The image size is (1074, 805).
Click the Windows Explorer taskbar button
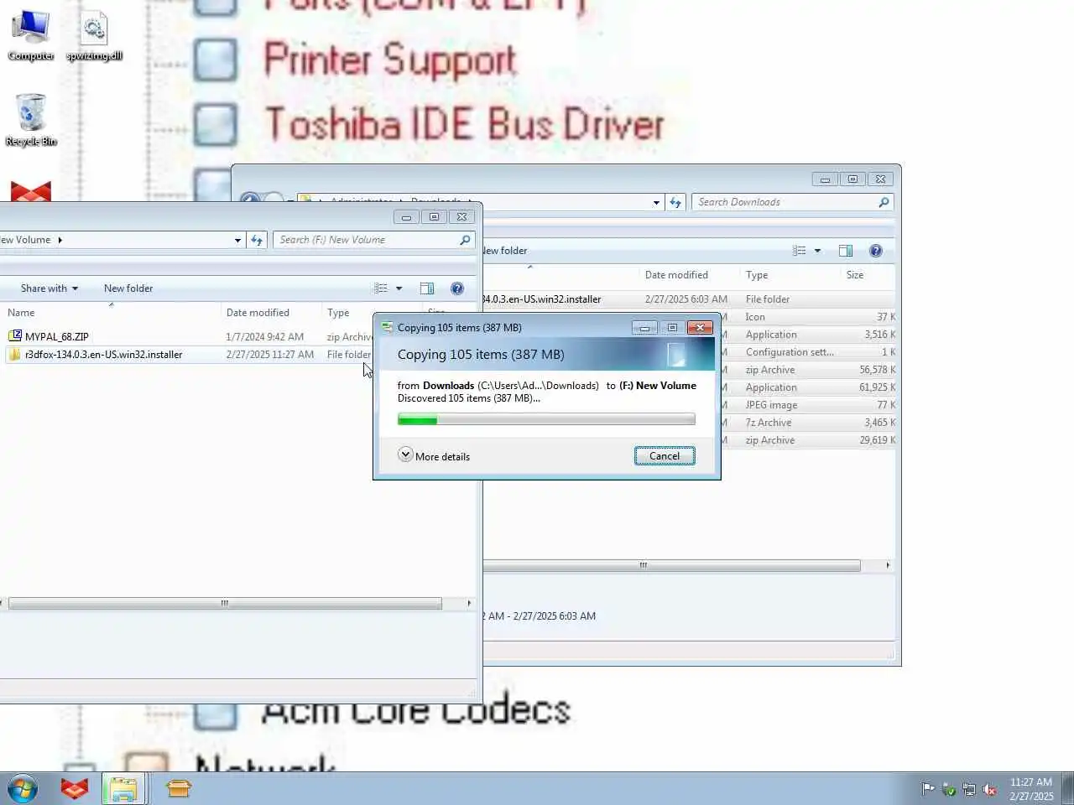(x=123, y=789)
